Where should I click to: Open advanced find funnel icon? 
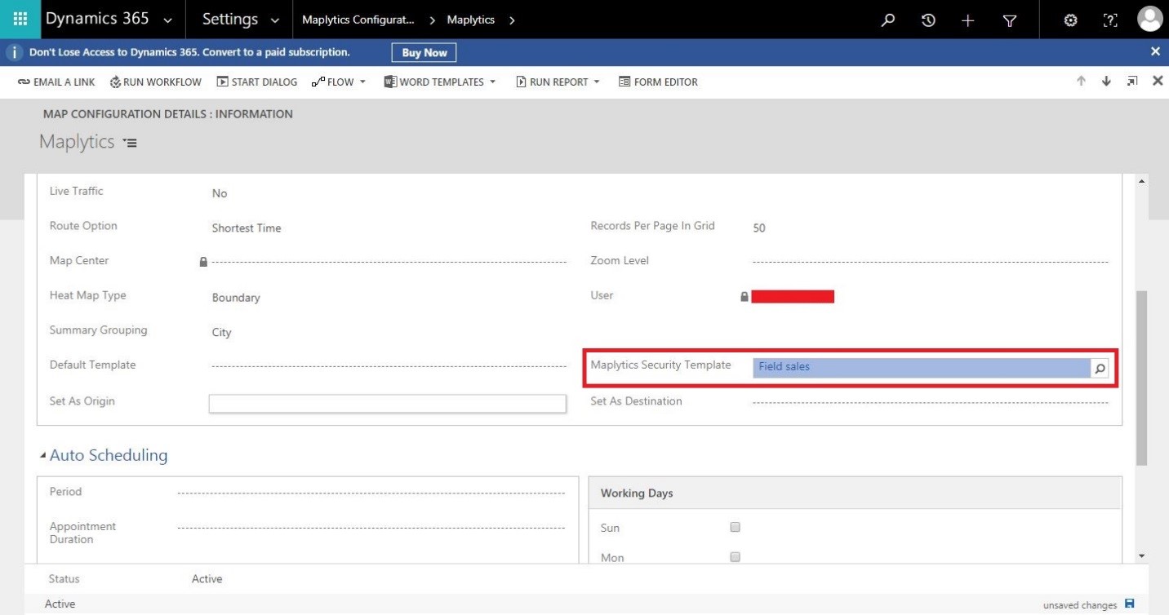tap(1009, 21)
